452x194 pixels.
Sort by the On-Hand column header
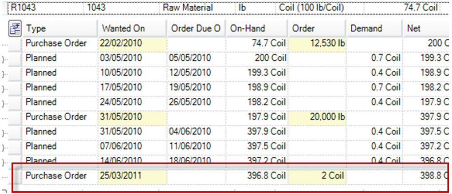point(257,28)
